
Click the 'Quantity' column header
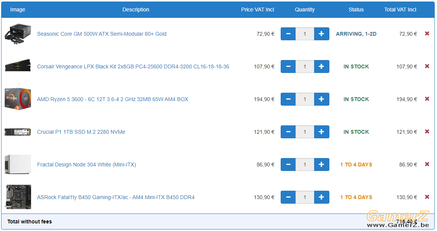tap(305, 9)
